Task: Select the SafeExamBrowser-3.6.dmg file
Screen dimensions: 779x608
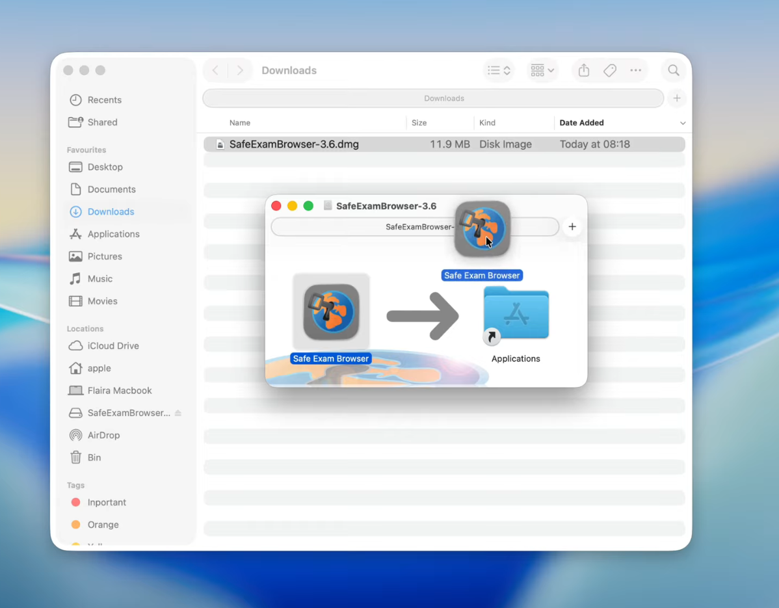Action: [294, 144]
